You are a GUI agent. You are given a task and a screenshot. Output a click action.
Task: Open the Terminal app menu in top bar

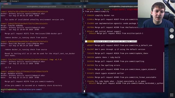click(14, 1)
